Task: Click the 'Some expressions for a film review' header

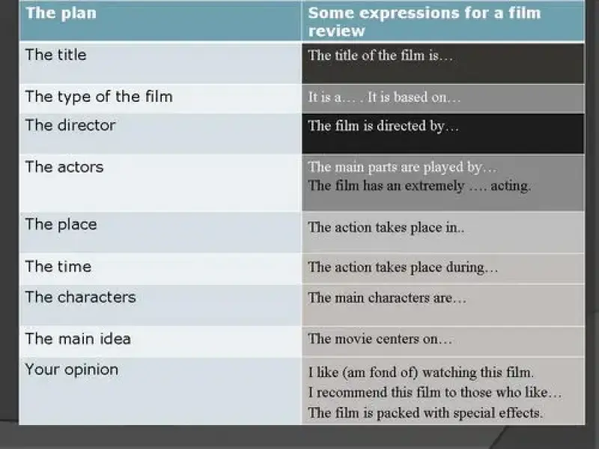Action: (x=424, y=22)
